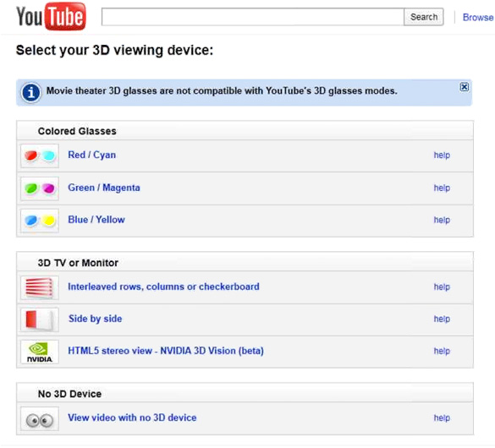Click the Search button
The height and width of the screenshot is (448, 495).
[424, 17]
